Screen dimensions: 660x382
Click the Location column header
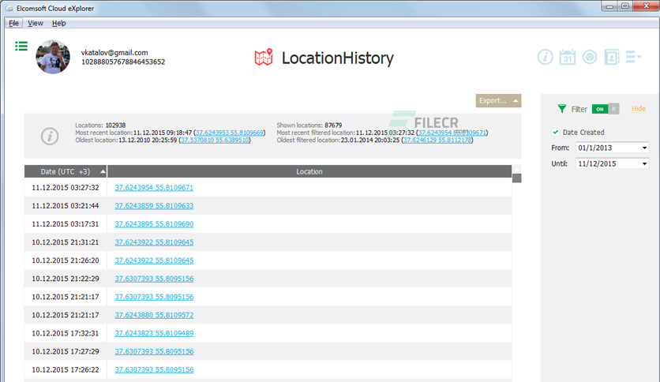pos(309,171)
